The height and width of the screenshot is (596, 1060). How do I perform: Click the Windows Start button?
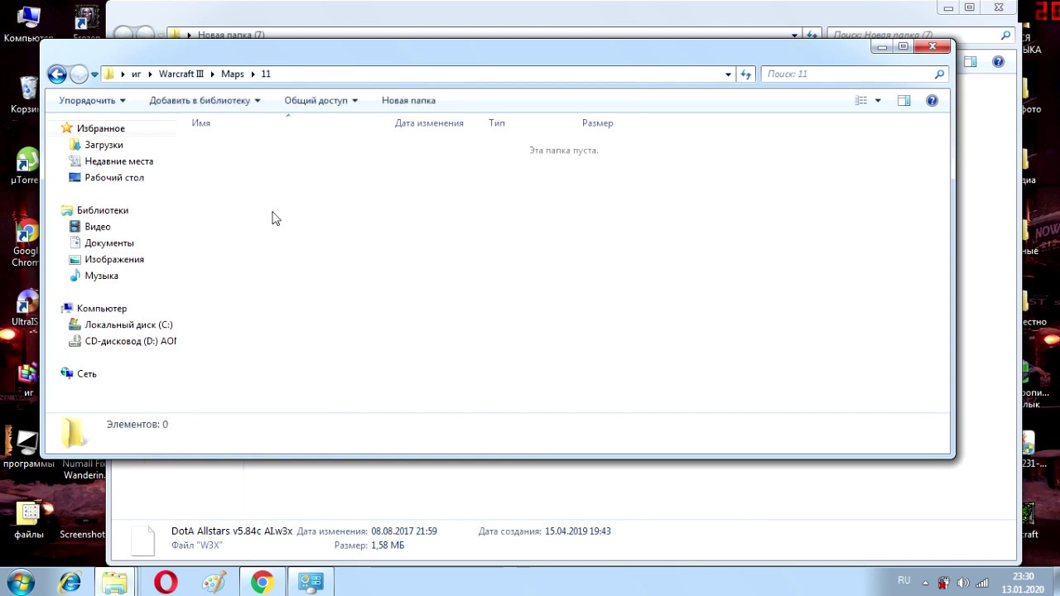click(21, 582)
